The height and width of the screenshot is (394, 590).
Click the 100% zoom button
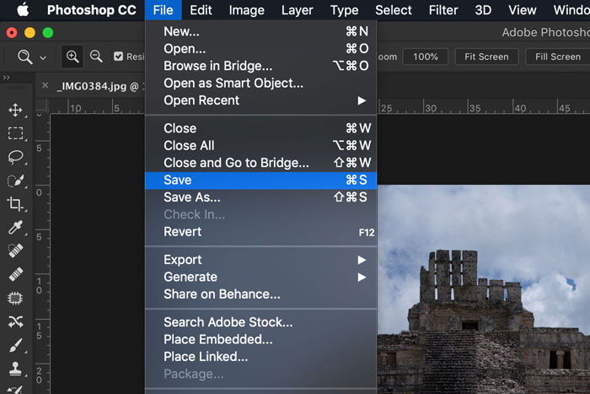[425, 57]
